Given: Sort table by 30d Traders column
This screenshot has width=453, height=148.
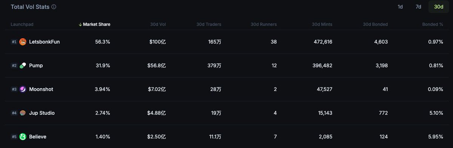Looking at the screenshot, I should tap(209, 24).
